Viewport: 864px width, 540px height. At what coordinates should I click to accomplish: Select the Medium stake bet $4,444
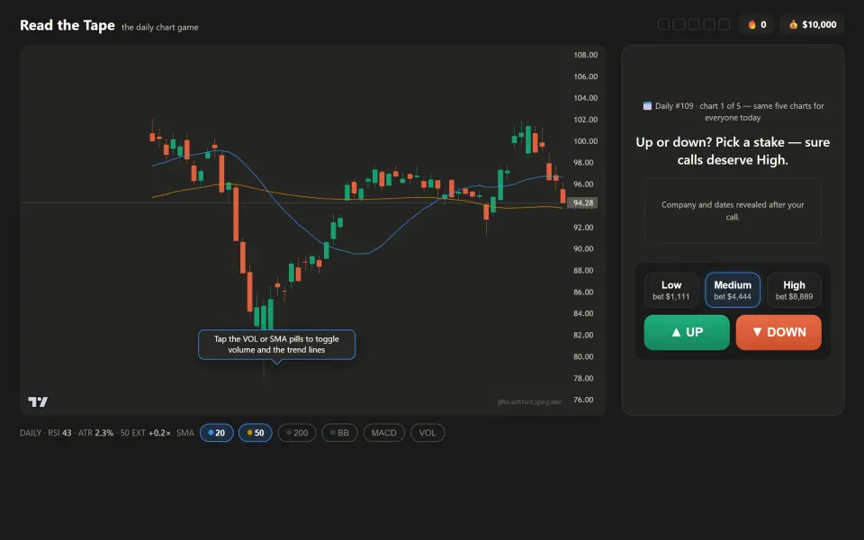(733, 290)
